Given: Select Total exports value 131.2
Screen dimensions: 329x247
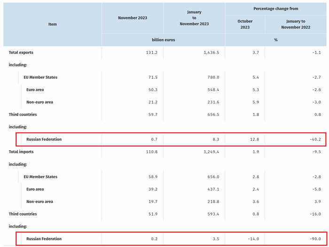Looking at the screenshot, I should click(x=152, y=53).
